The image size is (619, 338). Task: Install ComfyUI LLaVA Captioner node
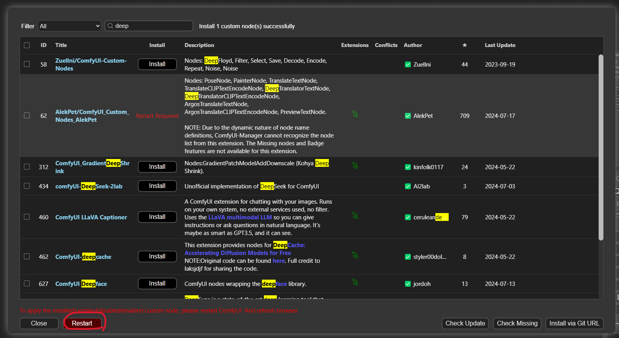point(157,217)
